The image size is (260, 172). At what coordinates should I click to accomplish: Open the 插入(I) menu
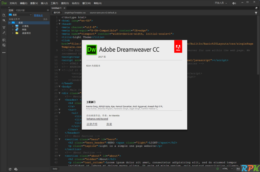pos(44,3)
